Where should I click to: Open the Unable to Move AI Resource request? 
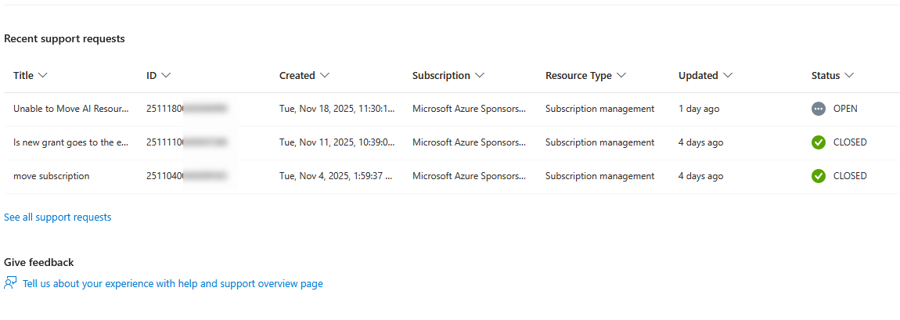coord(70,109)
